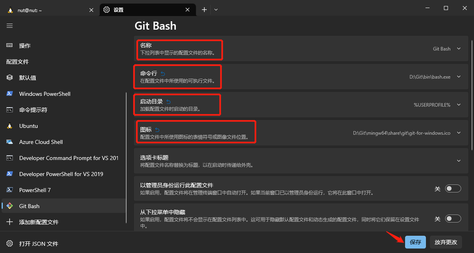Select the Developer Command Prompt for VS profile
The width and height of the screenshot is (474, 253).
(x=63, y=158)
